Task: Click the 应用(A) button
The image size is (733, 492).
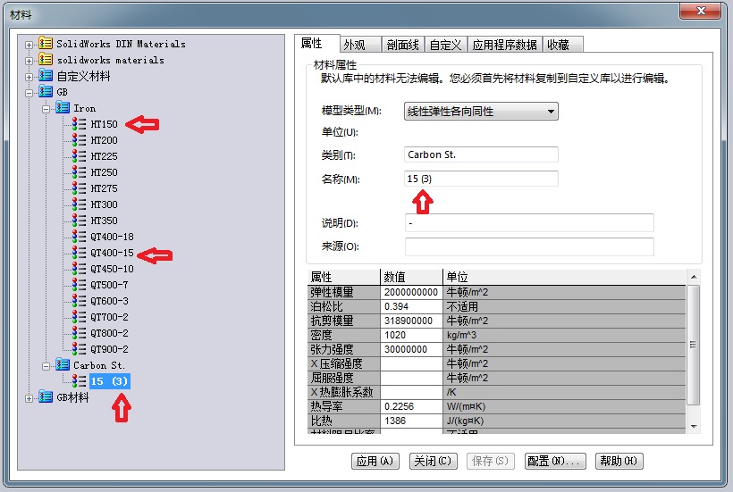Action: (375, 461)
